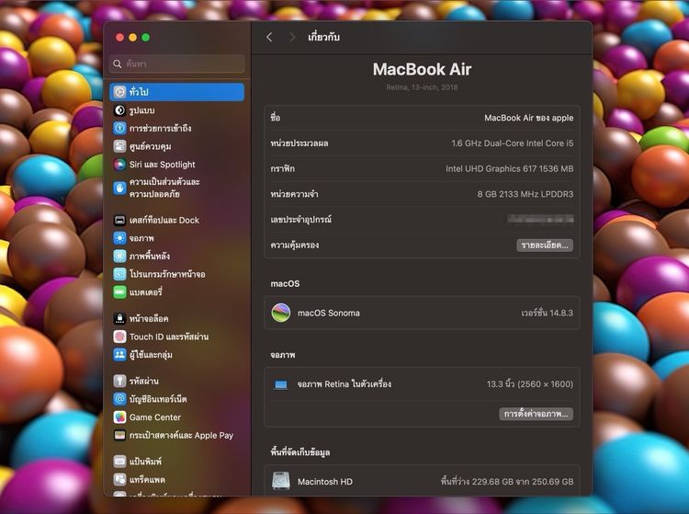Click the 8 GB 2133 MHz LPDDR3 value

pos(525,194)
